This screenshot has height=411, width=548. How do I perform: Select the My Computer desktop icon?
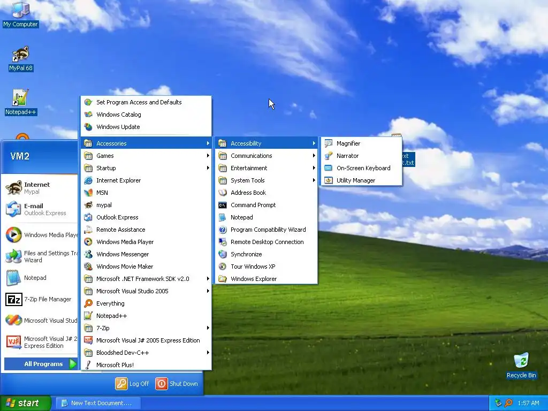point(21,14)
